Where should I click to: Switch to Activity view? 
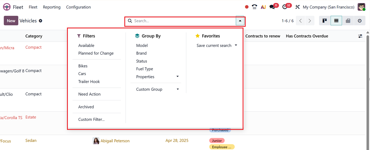point(360,21)
